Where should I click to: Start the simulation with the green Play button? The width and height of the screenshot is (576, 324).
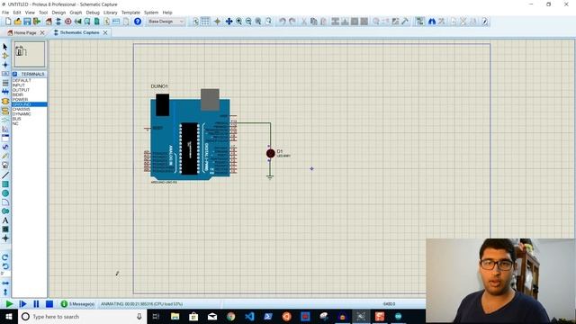click(x=9, y=304)
